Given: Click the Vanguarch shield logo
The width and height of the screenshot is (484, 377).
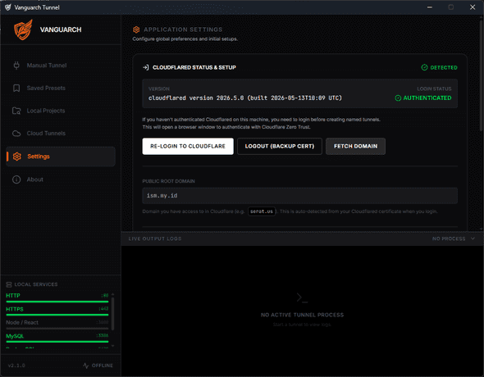Looking at the screenshot, I should (x=23, y=30).
